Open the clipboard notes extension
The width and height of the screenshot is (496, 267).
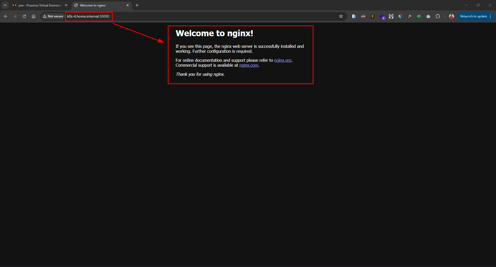pyautogui.click(x=354, y=16)
